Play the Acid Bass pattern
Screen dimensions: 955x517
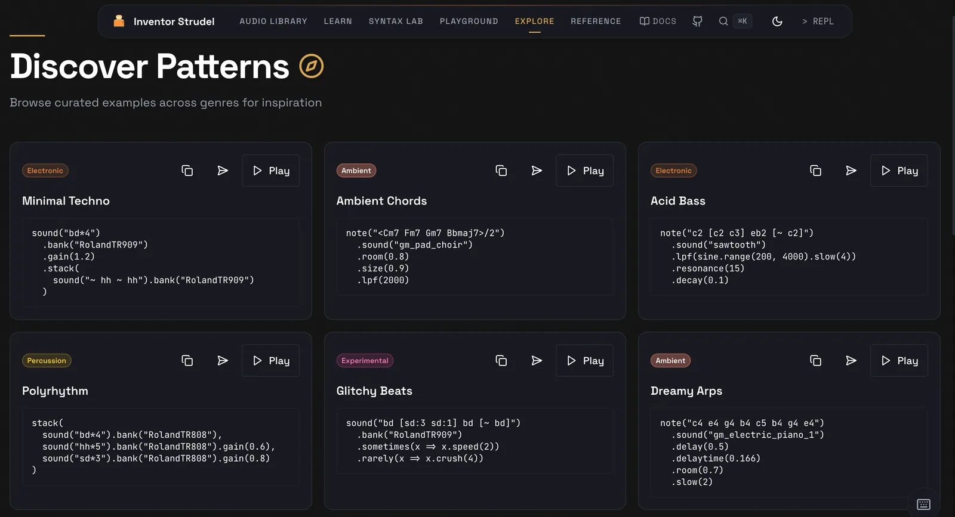(899, 171)
